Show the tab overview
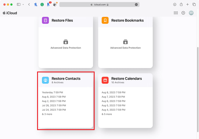This screenshot has width=199, height=139. click(x=194, y=4)
